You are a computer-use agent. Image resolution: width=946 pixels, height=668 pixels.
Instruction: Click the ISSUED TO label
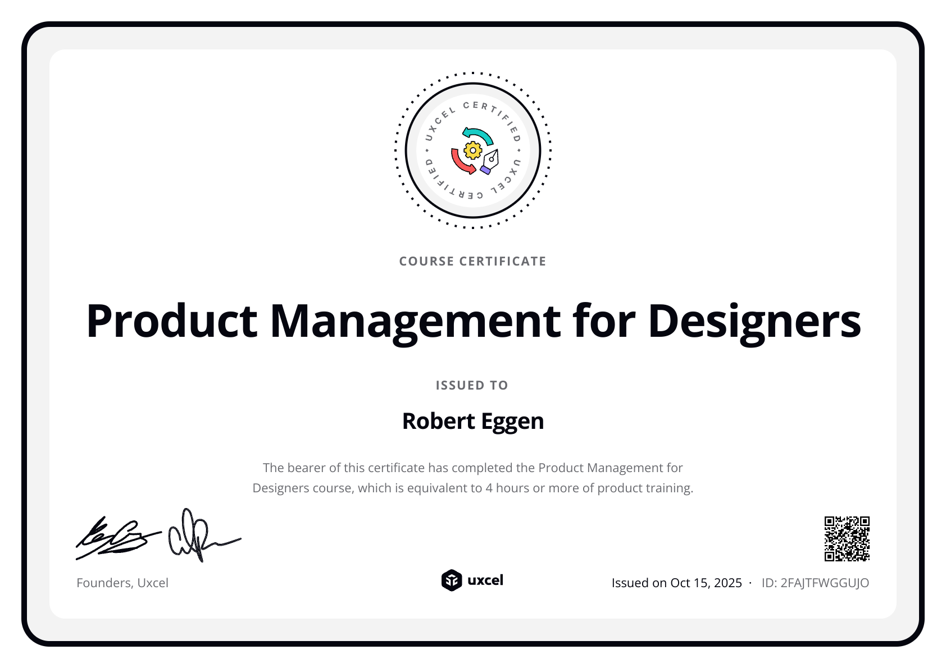pos(472,385)
